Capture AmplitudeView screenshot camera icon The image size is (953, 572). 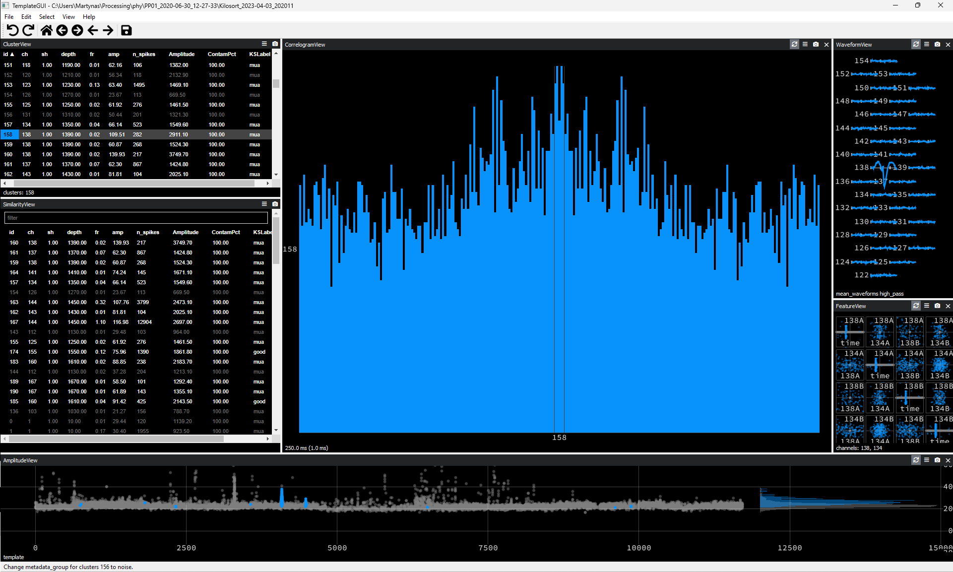click(938, 460)
